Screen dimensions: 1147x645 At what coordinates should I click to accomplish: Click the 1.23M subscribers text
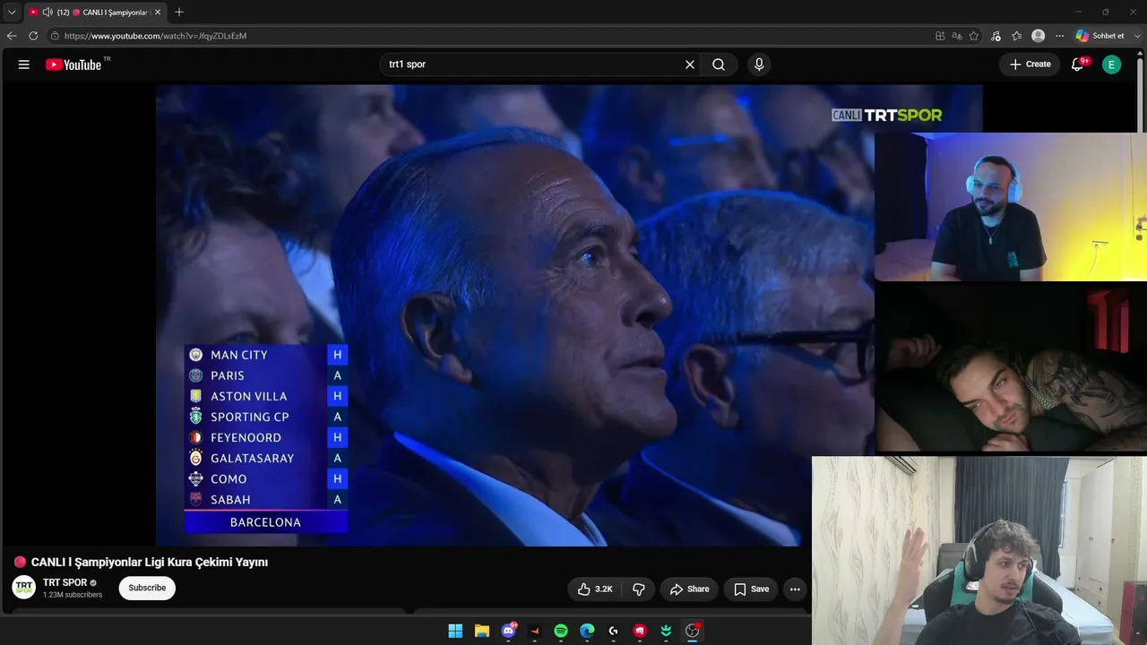[73, 595]
